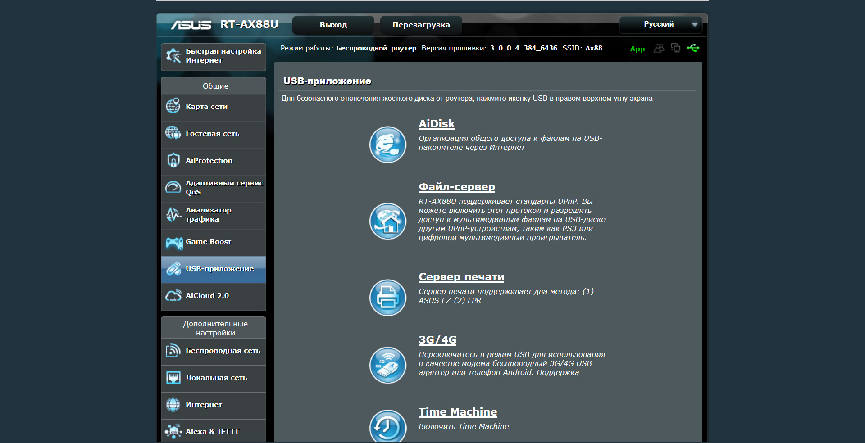The image size is (865, 443).
Task: Open the Сервер печати title link
Action: click(461, 277)
